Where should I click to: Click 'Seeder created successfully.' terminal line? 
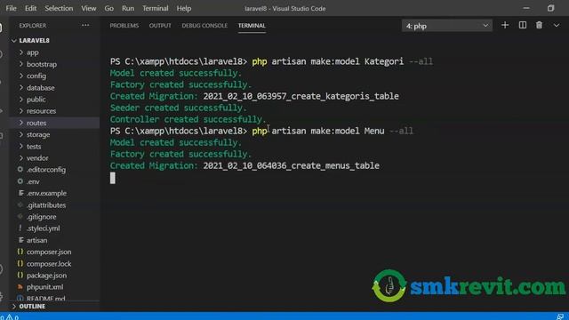178,108
